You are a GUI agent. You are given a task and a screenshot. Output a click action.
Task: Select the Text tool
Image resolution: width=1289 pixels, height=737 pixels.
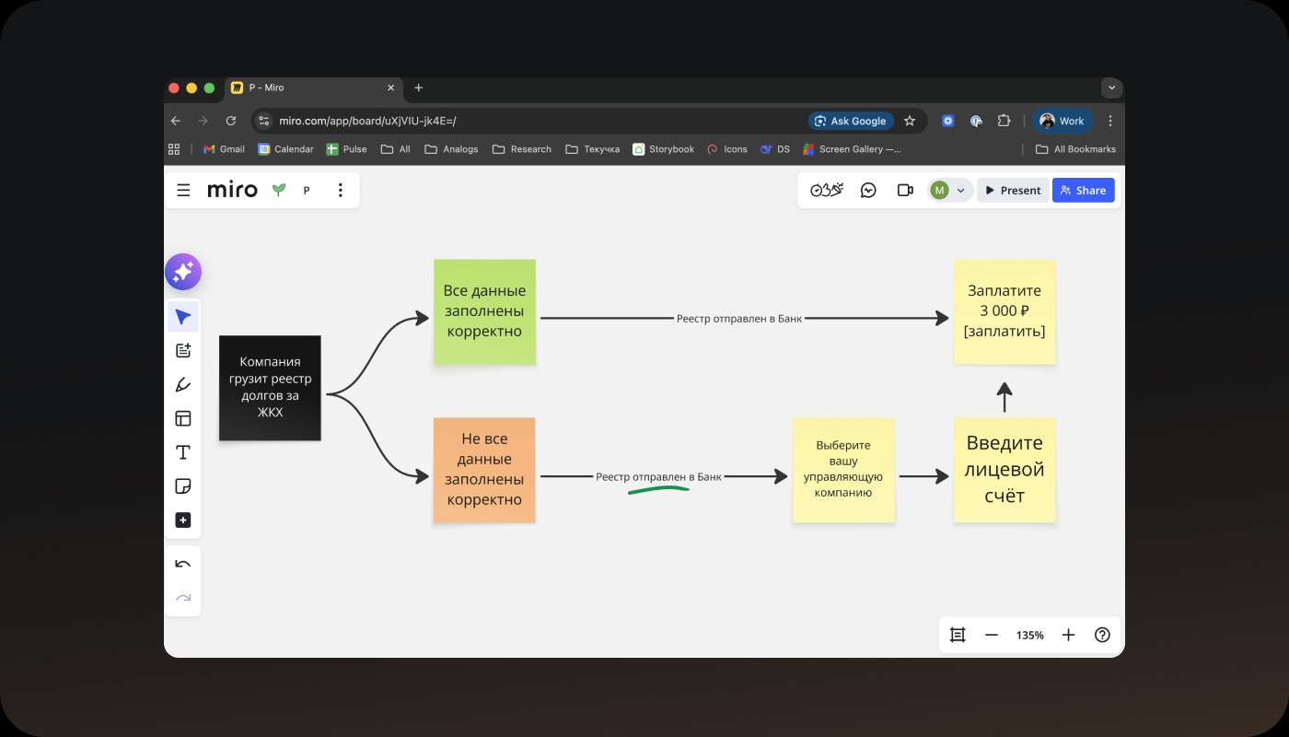183,452
